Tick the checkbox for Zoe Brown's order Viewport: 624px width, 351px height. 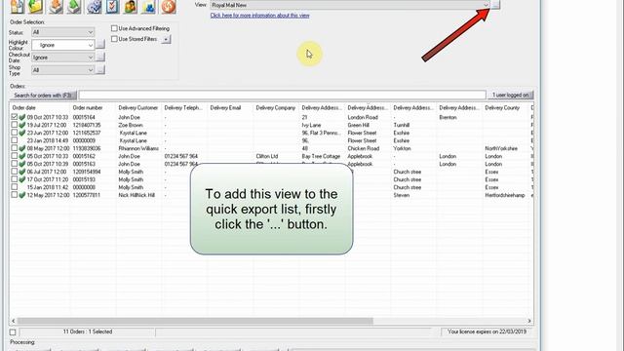[15, 125]
